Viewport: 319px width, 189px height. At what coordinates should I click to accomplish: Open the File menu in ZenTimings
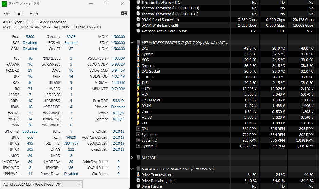pyautogui.click(x=6, y=14)
